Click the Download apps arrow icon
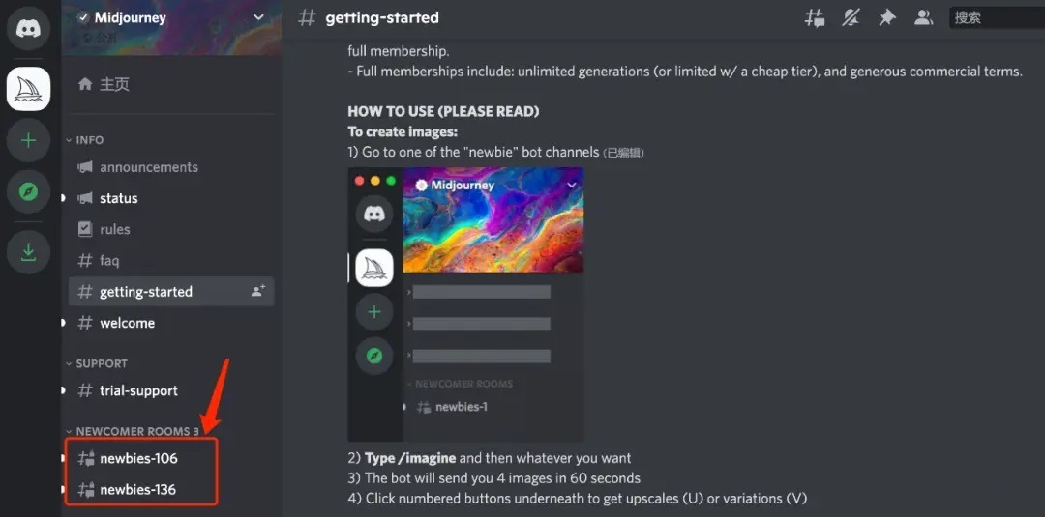This screenshot has width=1045, height=517. pos(28,252)
